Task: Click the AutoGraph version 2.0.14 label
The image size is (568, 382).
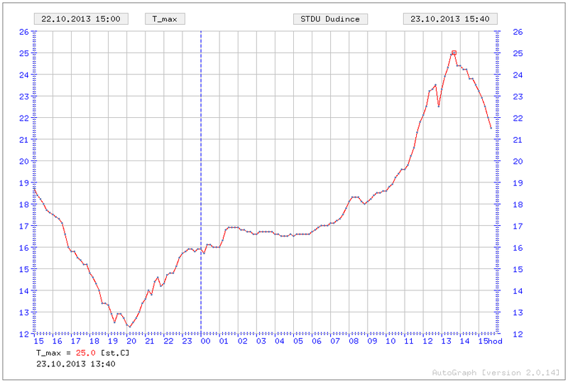Action: (x=496, y=372)
